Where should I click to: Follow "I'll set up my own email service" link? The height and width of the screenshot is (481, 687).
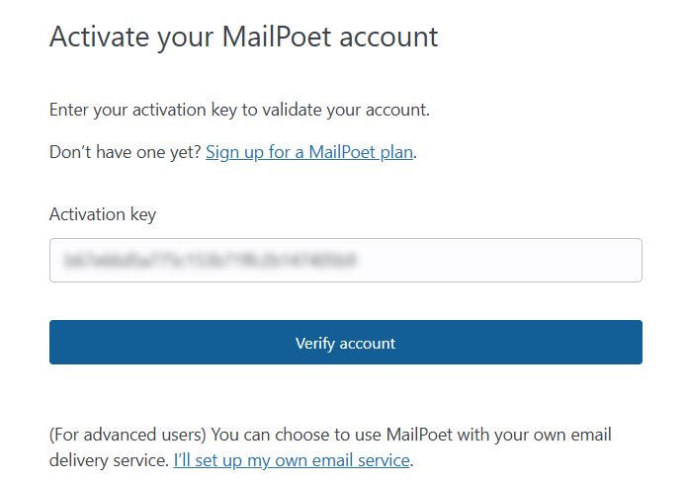[x=291, y=459]
